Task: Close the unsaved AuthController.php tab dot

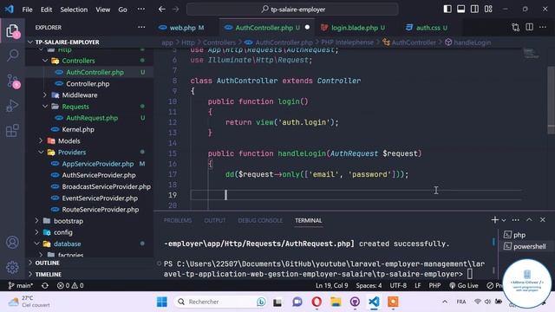Action: (x=307, y=27)
